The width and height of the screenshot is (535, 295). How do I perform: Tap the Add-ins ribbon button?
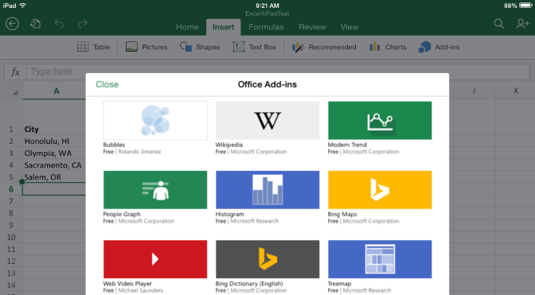click(439, 47)
